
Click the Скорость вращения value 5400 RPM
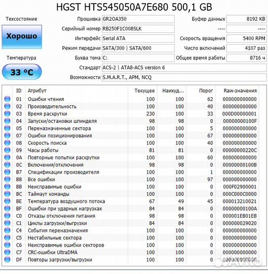click(247, 39)
